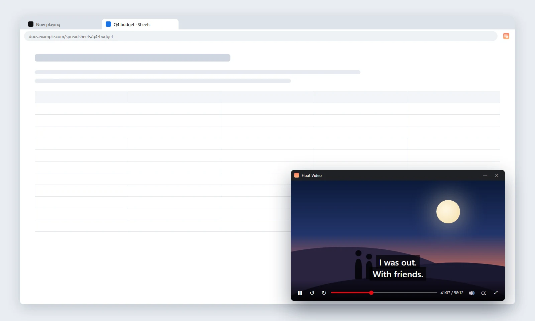535x321 pixels.
Task: Skip forward with clockwise arrow icon
Action: pos(324,293)
